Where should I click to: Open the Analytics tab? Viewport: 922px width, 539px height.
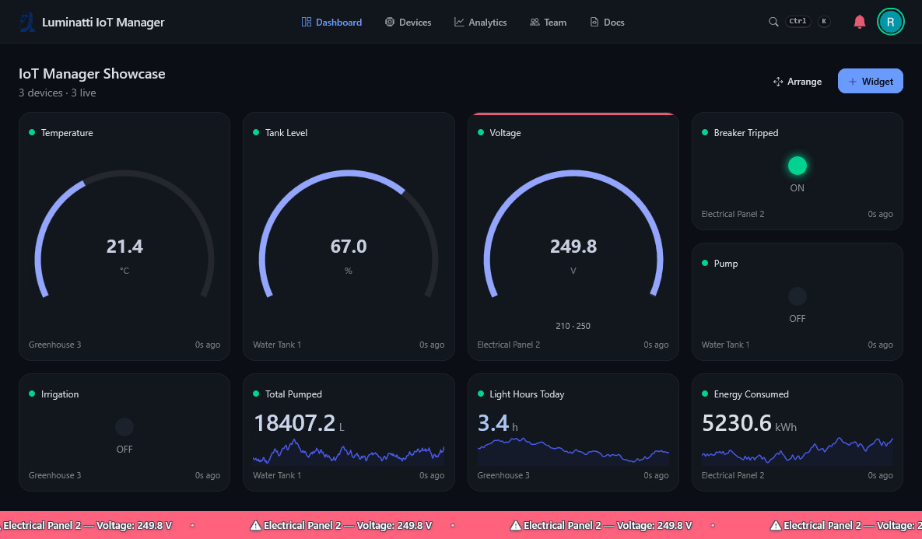pos(480,22)
